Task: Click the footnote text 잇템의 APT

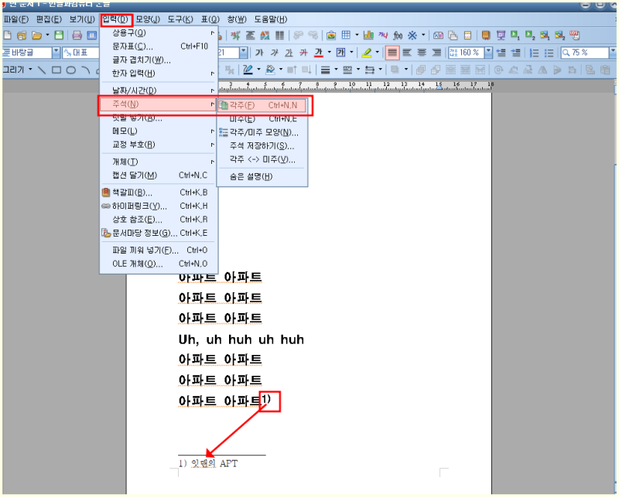Action: coord(214,464)
